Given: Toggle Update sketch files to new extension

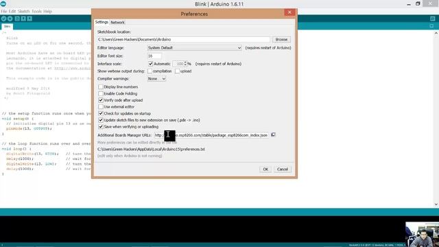Looking at the screenshot, I should pyautogui.click(x=101, y=120).
